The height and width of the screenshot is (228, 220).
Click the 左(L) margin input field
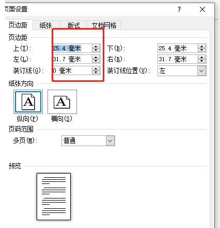click(x=72, y=59)
